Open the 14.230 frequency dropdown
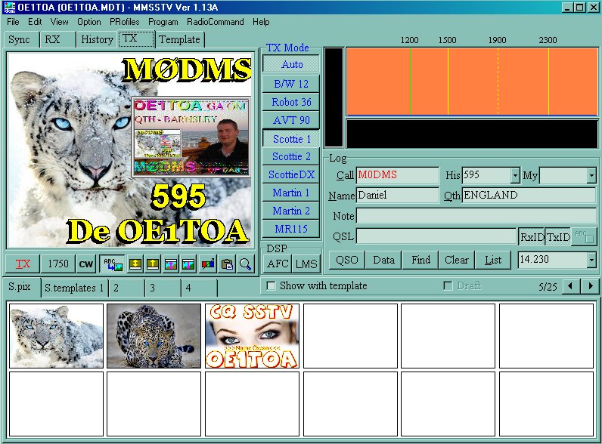This screenshot has width=602, height=444. tap(591, 261)
